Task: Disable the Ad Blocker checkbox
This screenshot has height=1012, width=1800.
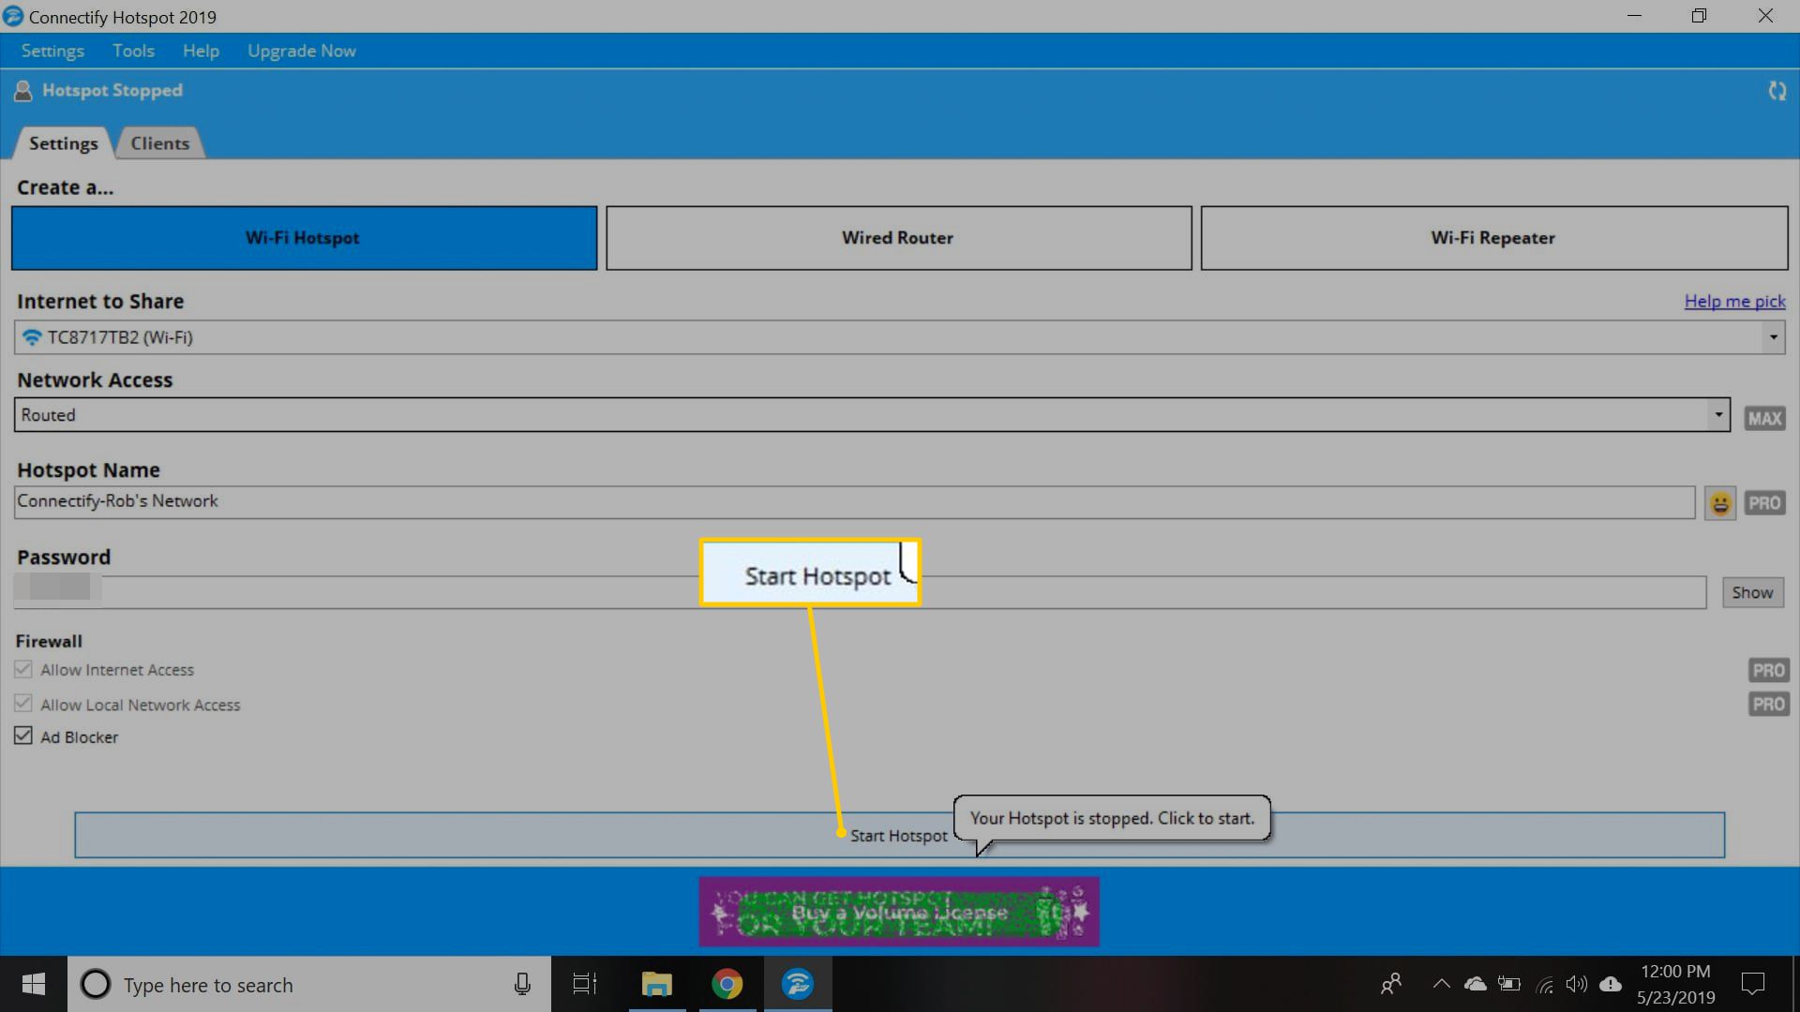Action: click(22, 736)
